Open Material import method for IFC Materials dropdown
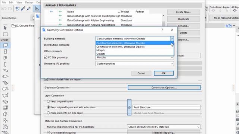 point(164,127)
